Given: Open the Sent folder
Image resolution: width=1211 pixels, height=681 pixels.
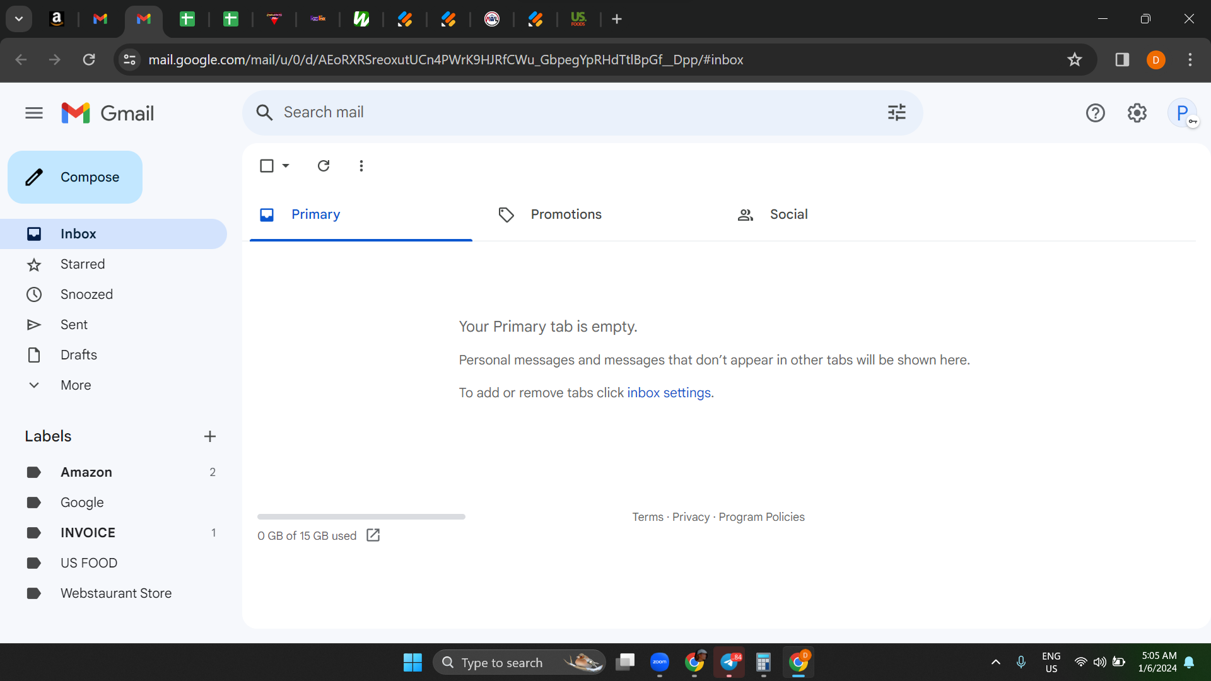Looking at the screenshot, I should pos(114,325).
